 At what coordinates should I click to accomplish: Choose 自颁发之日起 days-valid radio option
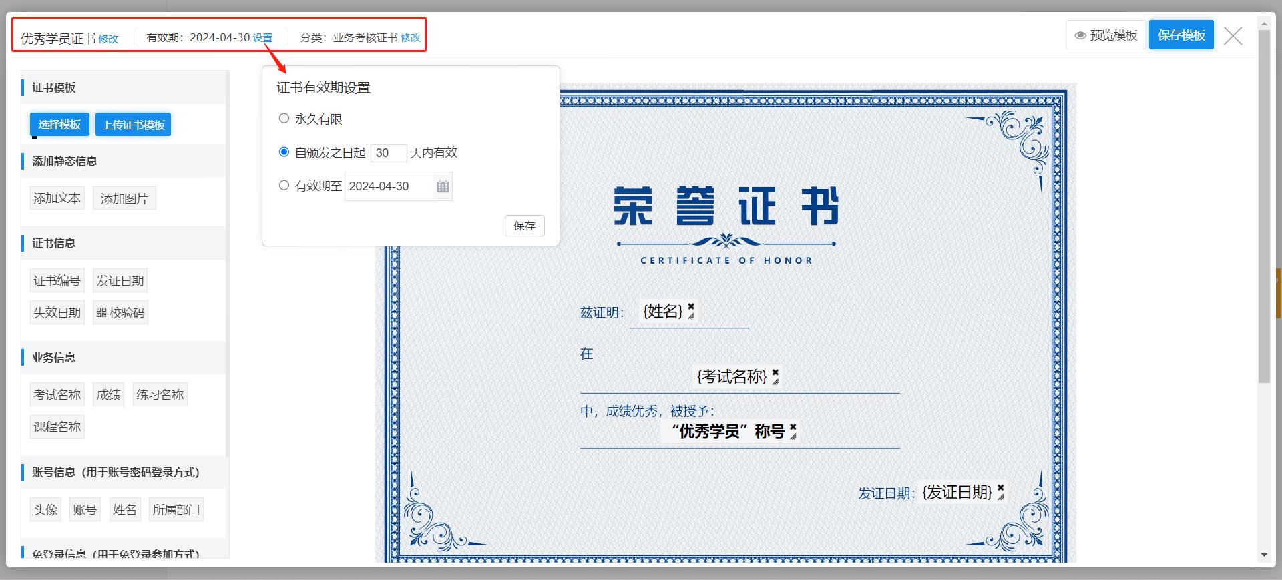click(x=284, y=152)
